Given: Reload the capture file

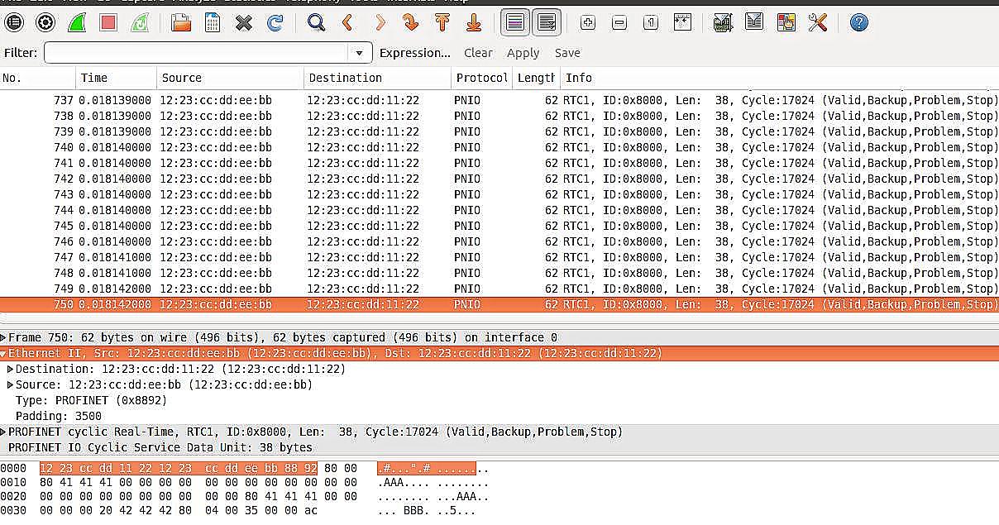Looking at the screenshot, I should point(275,22).
